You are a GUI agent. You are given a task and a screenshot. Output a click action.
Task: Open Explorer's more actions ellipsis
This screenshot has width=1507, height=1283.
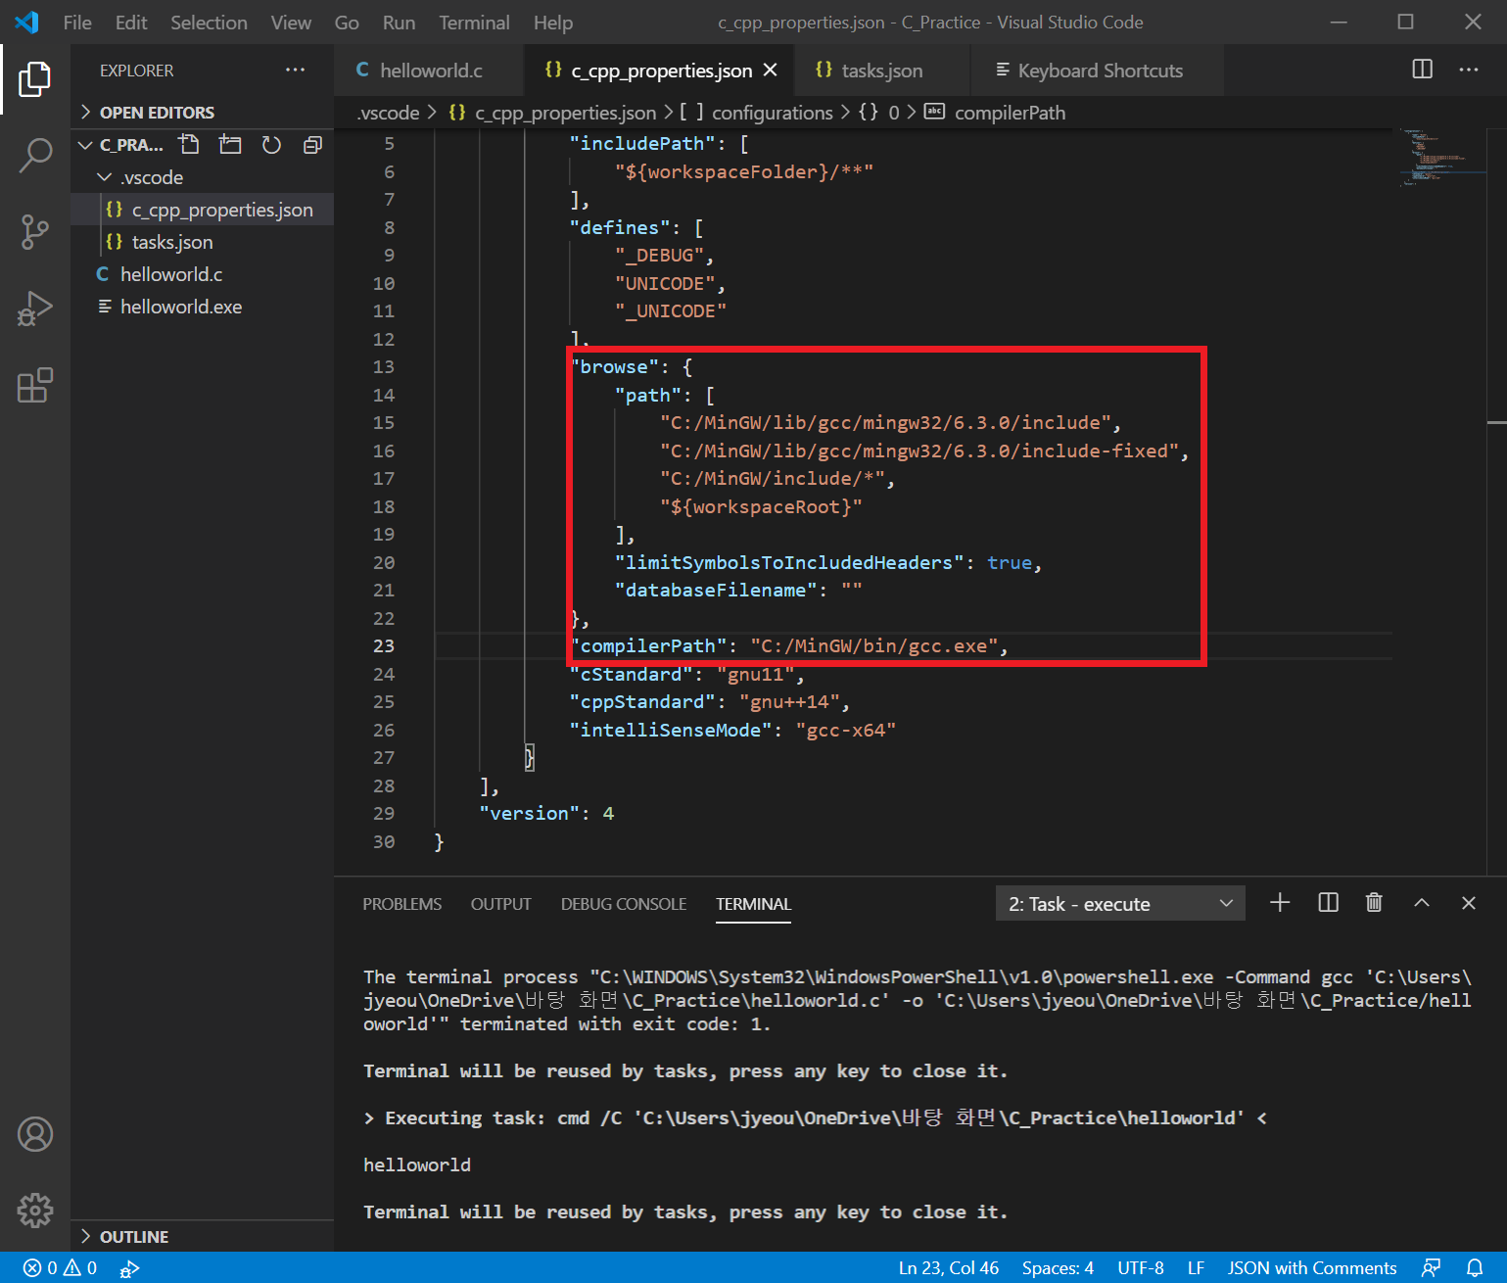[x=295, y=70]
